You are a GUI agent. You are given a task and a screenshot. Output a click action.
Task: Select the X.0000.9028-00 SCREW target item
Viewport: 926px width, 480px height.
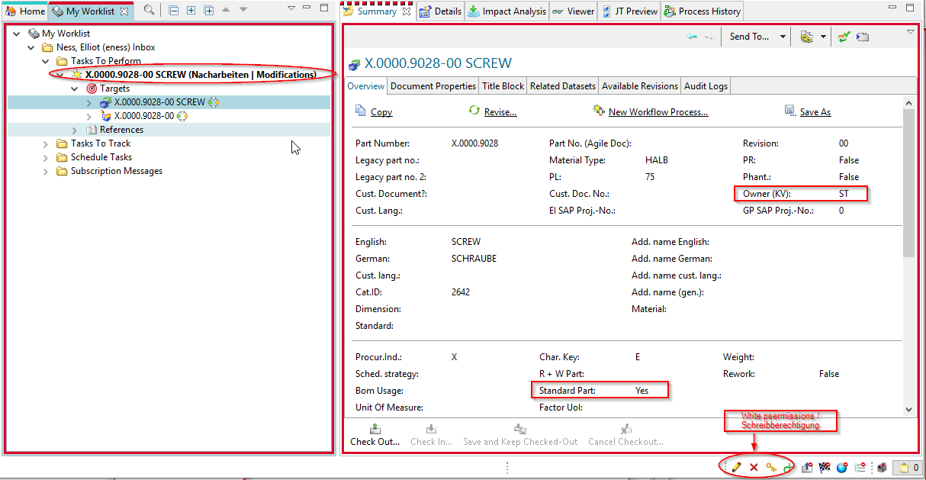[159, 102]
